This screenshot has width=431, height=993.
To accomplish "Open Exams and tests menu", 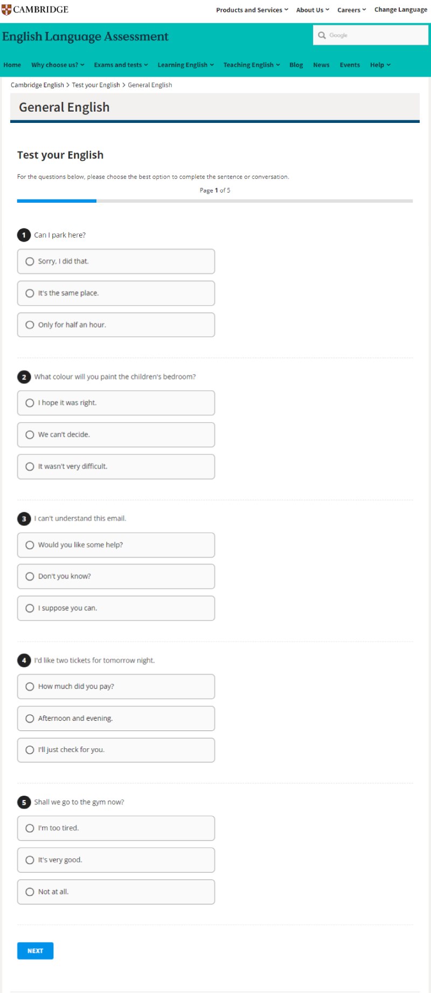I will pos(121,65).
